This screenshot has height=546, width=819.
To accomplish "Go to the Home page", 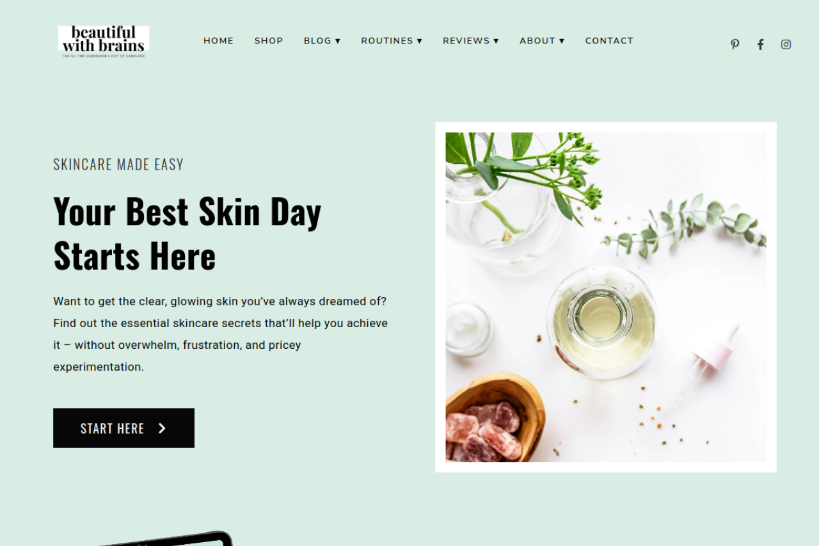I will point(219,40).
